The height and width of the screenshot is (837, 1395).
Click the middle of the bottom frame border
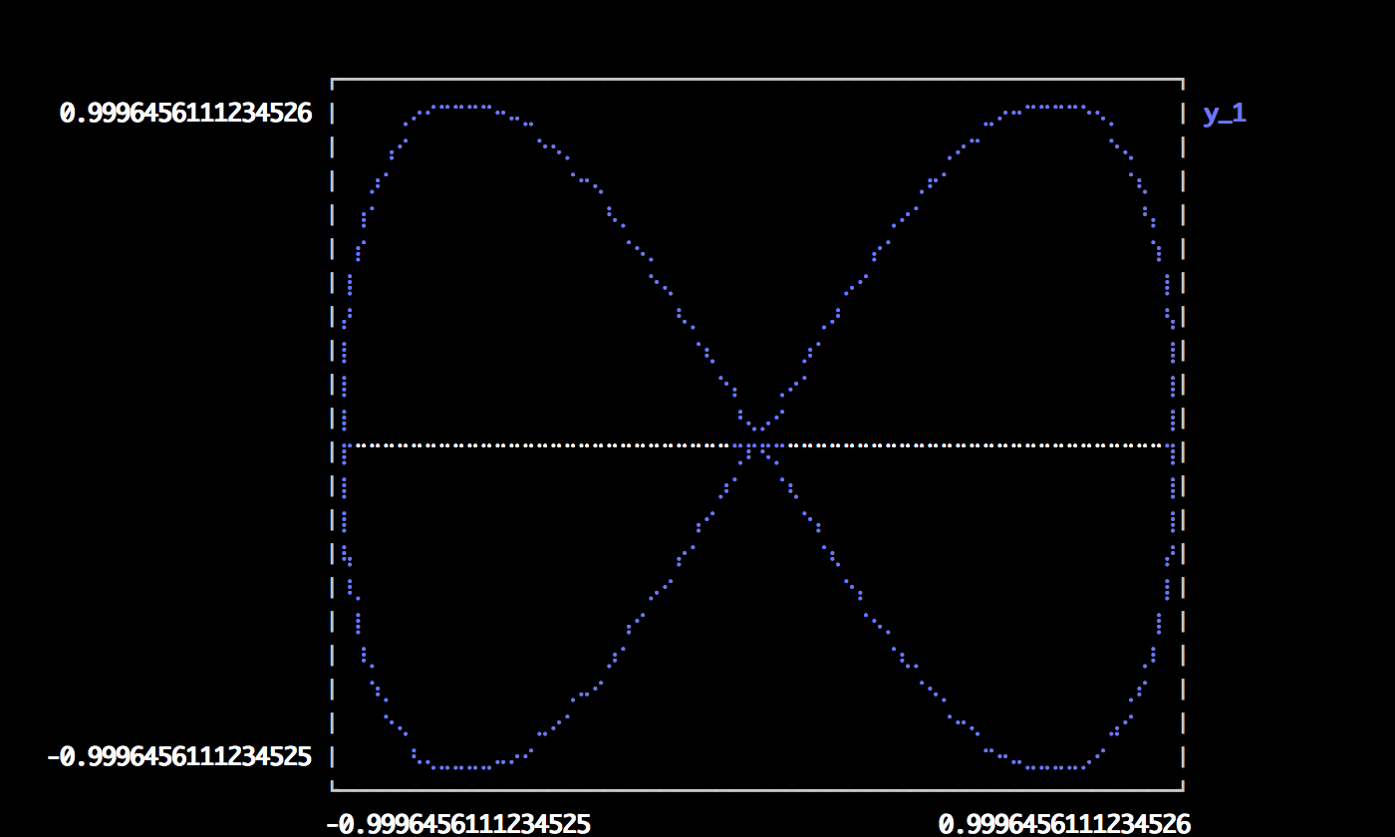757,790
